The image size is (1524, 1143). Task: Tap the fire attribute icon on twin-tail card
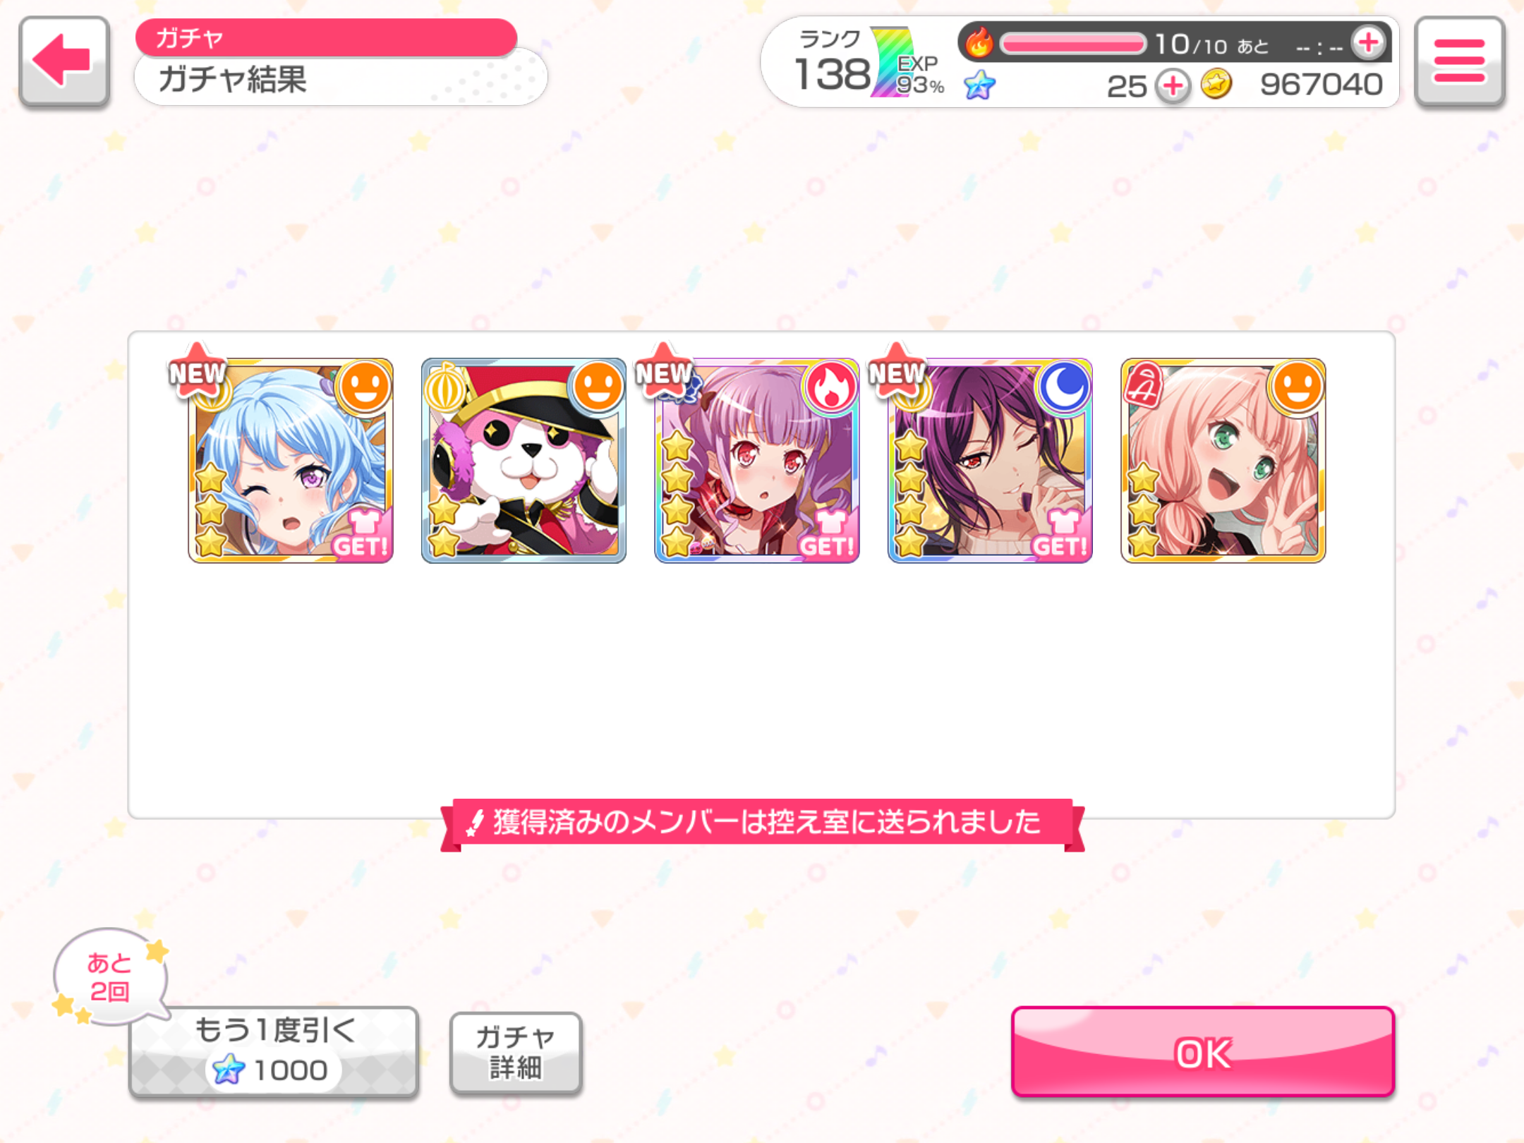coord(830,387)
